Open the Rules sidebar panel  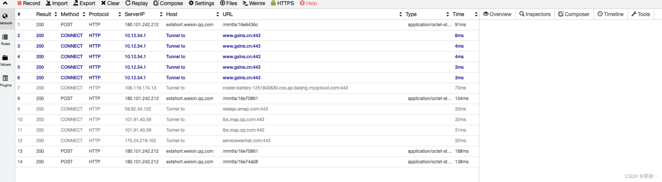point(5,40)
